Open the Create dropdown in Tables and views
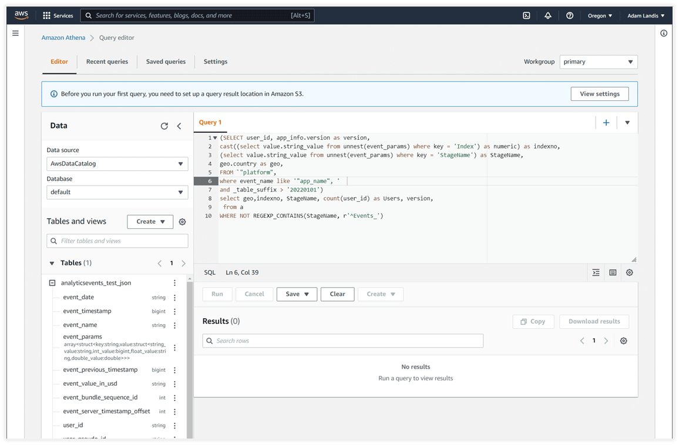 pos(150,222)
